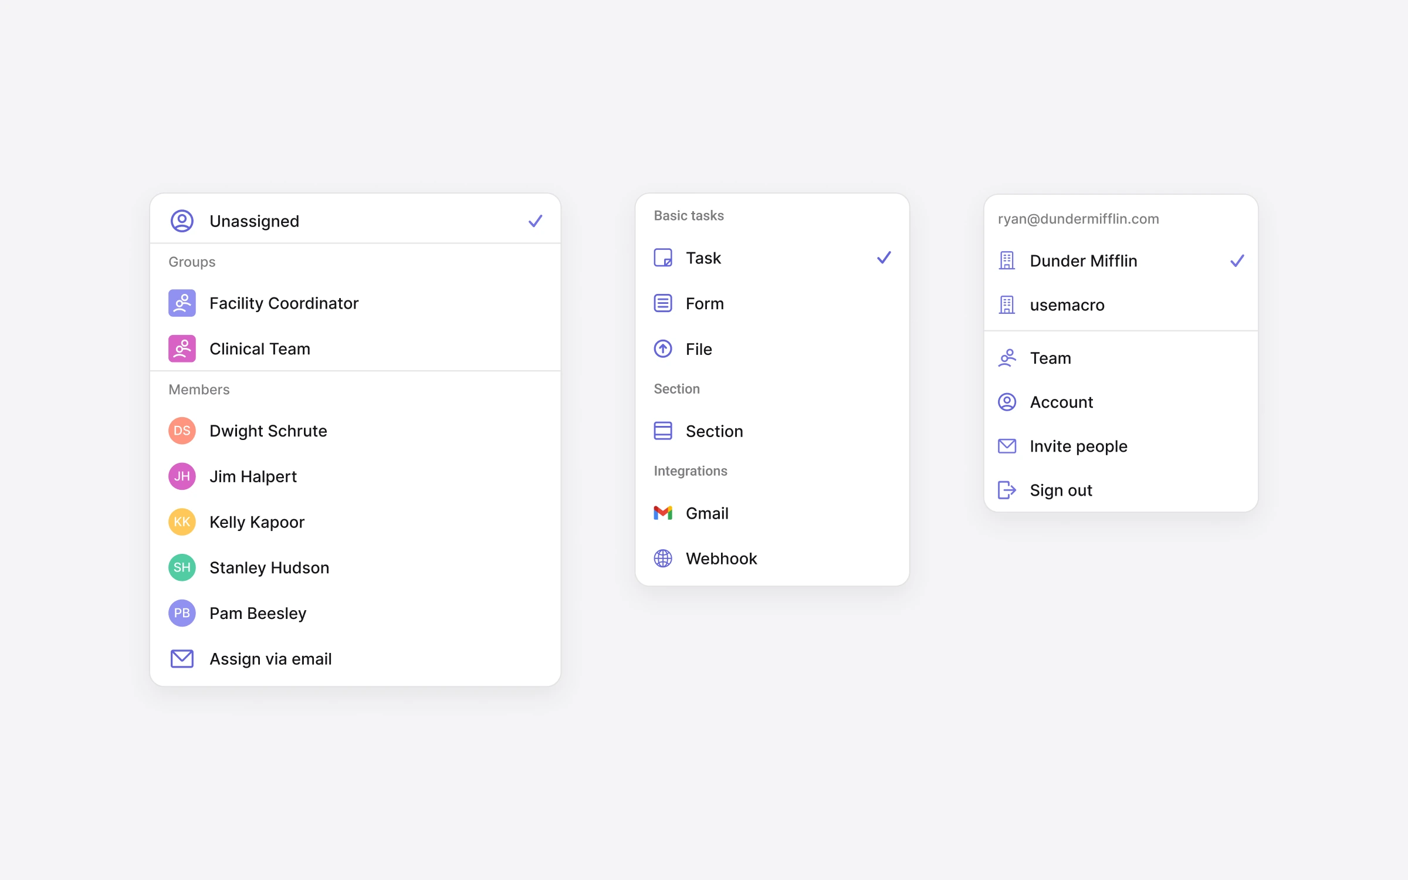Click the Form lines icon
This screenshot has width=1408, height=880.
pos(663,303)
